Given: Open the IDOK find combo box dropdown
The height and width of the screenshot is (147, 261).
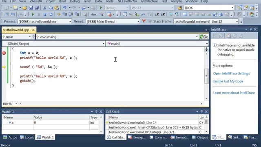Looking at the screenshot, I should click(232, 8).
